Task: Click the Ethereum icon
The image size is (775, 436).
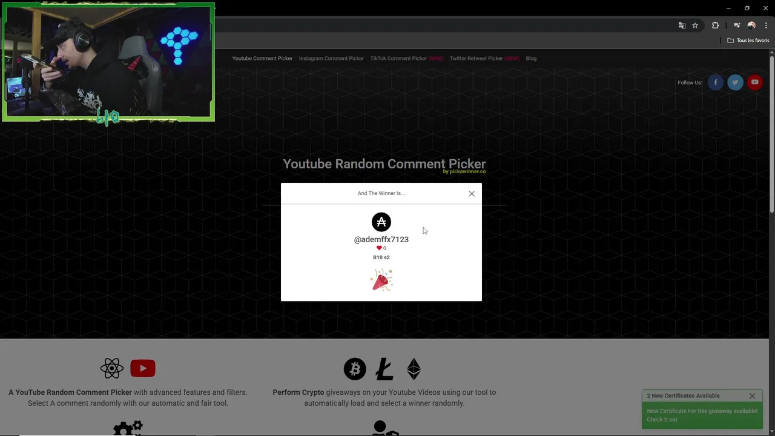Action: [x=414, y=369]
